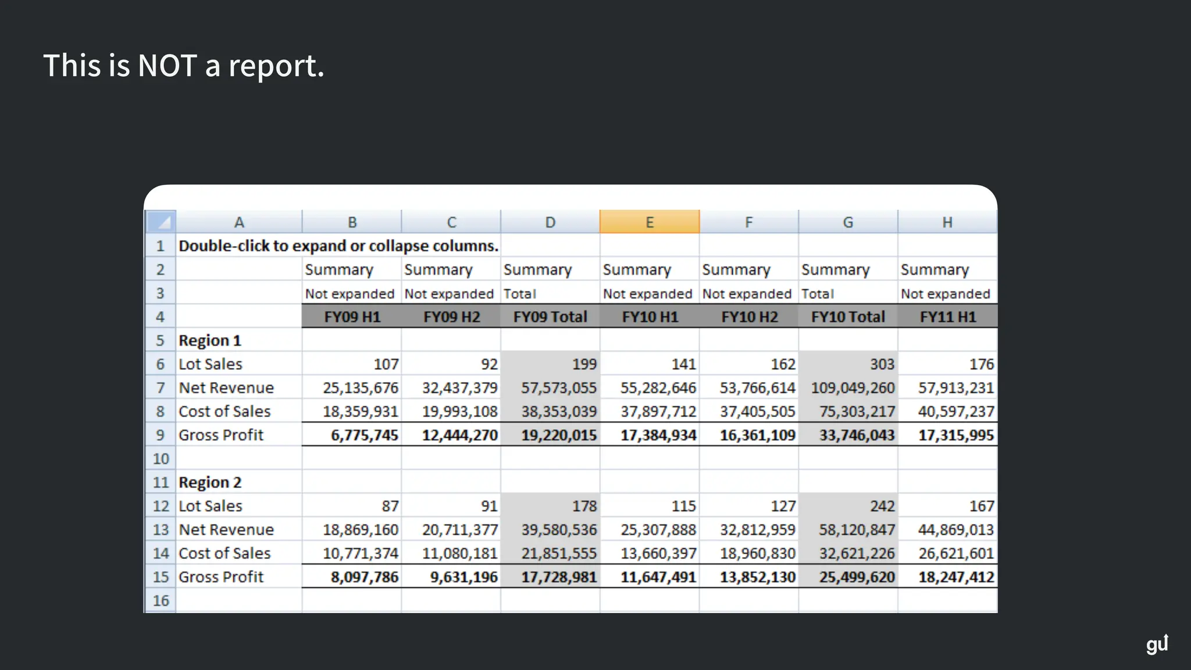Click Lot Sales value 303 cell

[x=848, y=363]
